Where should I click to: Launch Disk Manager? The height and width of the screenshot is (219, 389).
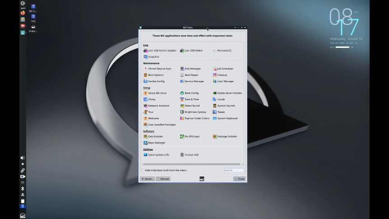pos(190,69)
